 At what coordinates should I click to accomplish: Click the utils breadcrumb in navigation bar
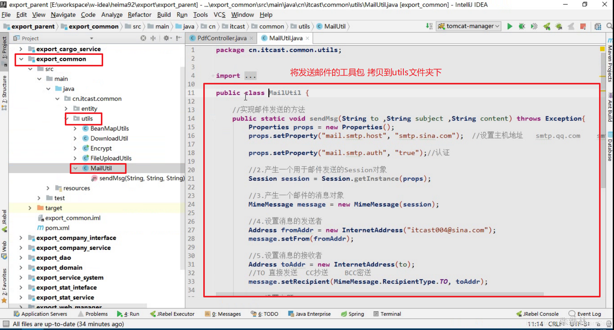tap(300, 26)
